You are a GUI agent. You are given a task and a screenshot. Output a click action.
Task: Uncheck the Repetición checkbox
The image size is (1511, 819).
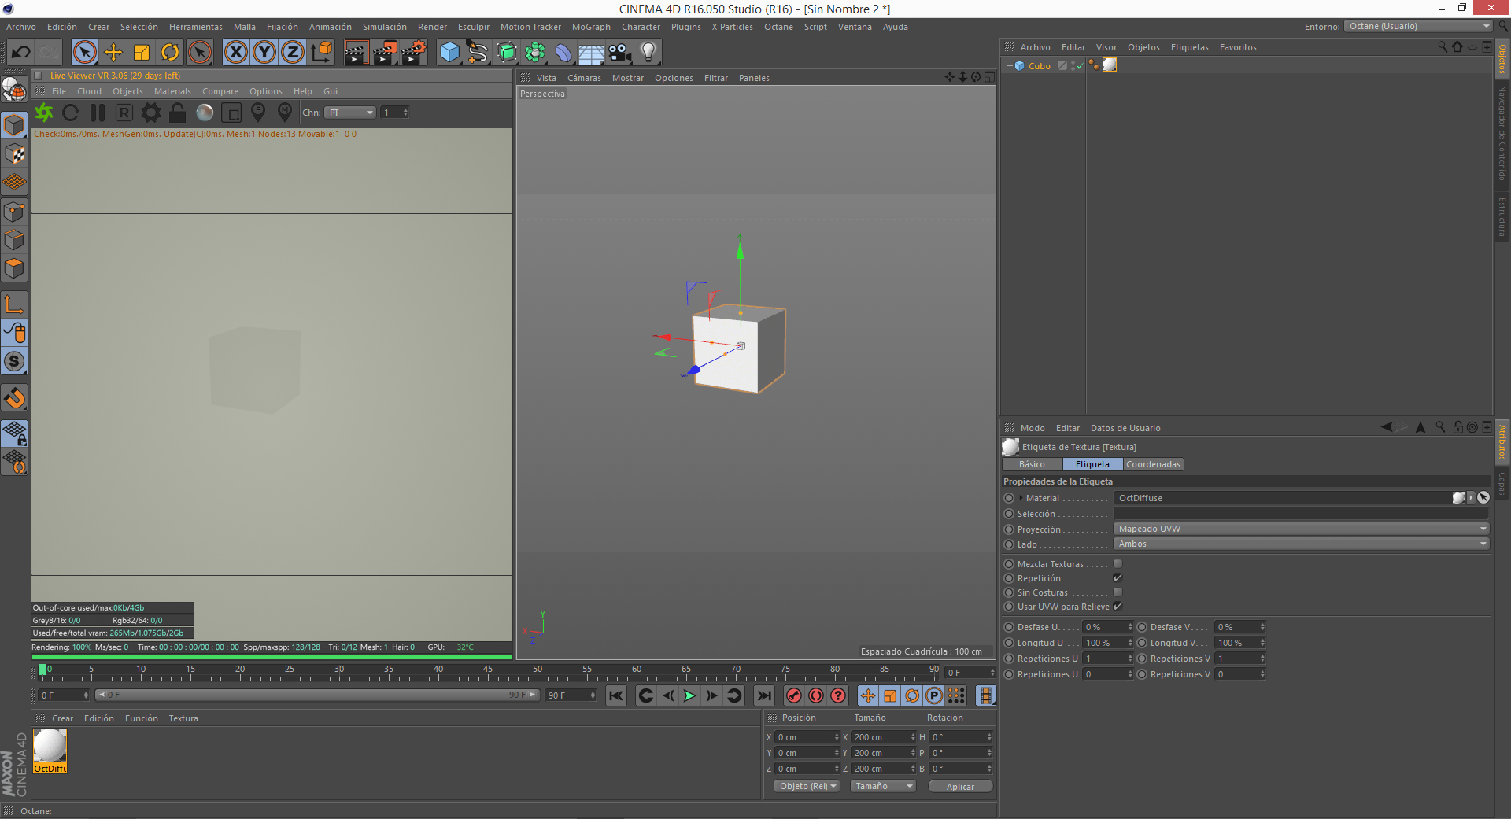click(1118, 578)
